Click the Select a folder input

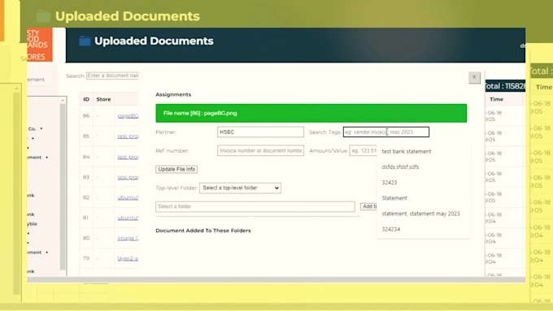pos(255,206)
